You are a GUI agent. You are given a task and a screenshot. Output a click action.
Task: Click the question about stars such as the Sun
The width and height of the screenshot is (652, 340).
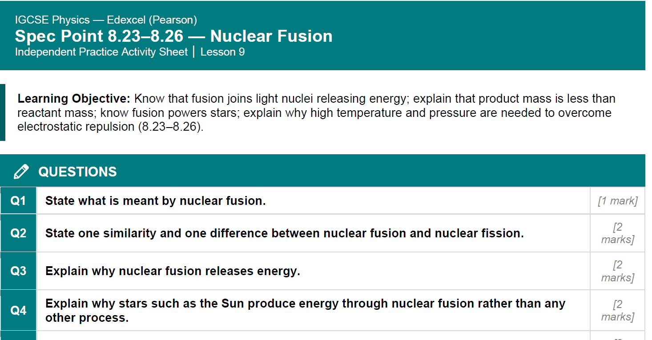point(306,310)
